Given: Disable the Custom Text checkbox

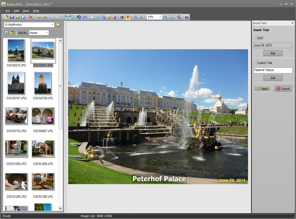Looking at the screenshot, I should 255,63.
